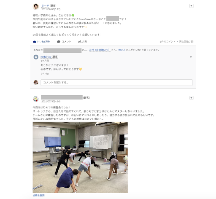Click the 1件のコメント count text
216x199 pixels.
click(167, 42)
